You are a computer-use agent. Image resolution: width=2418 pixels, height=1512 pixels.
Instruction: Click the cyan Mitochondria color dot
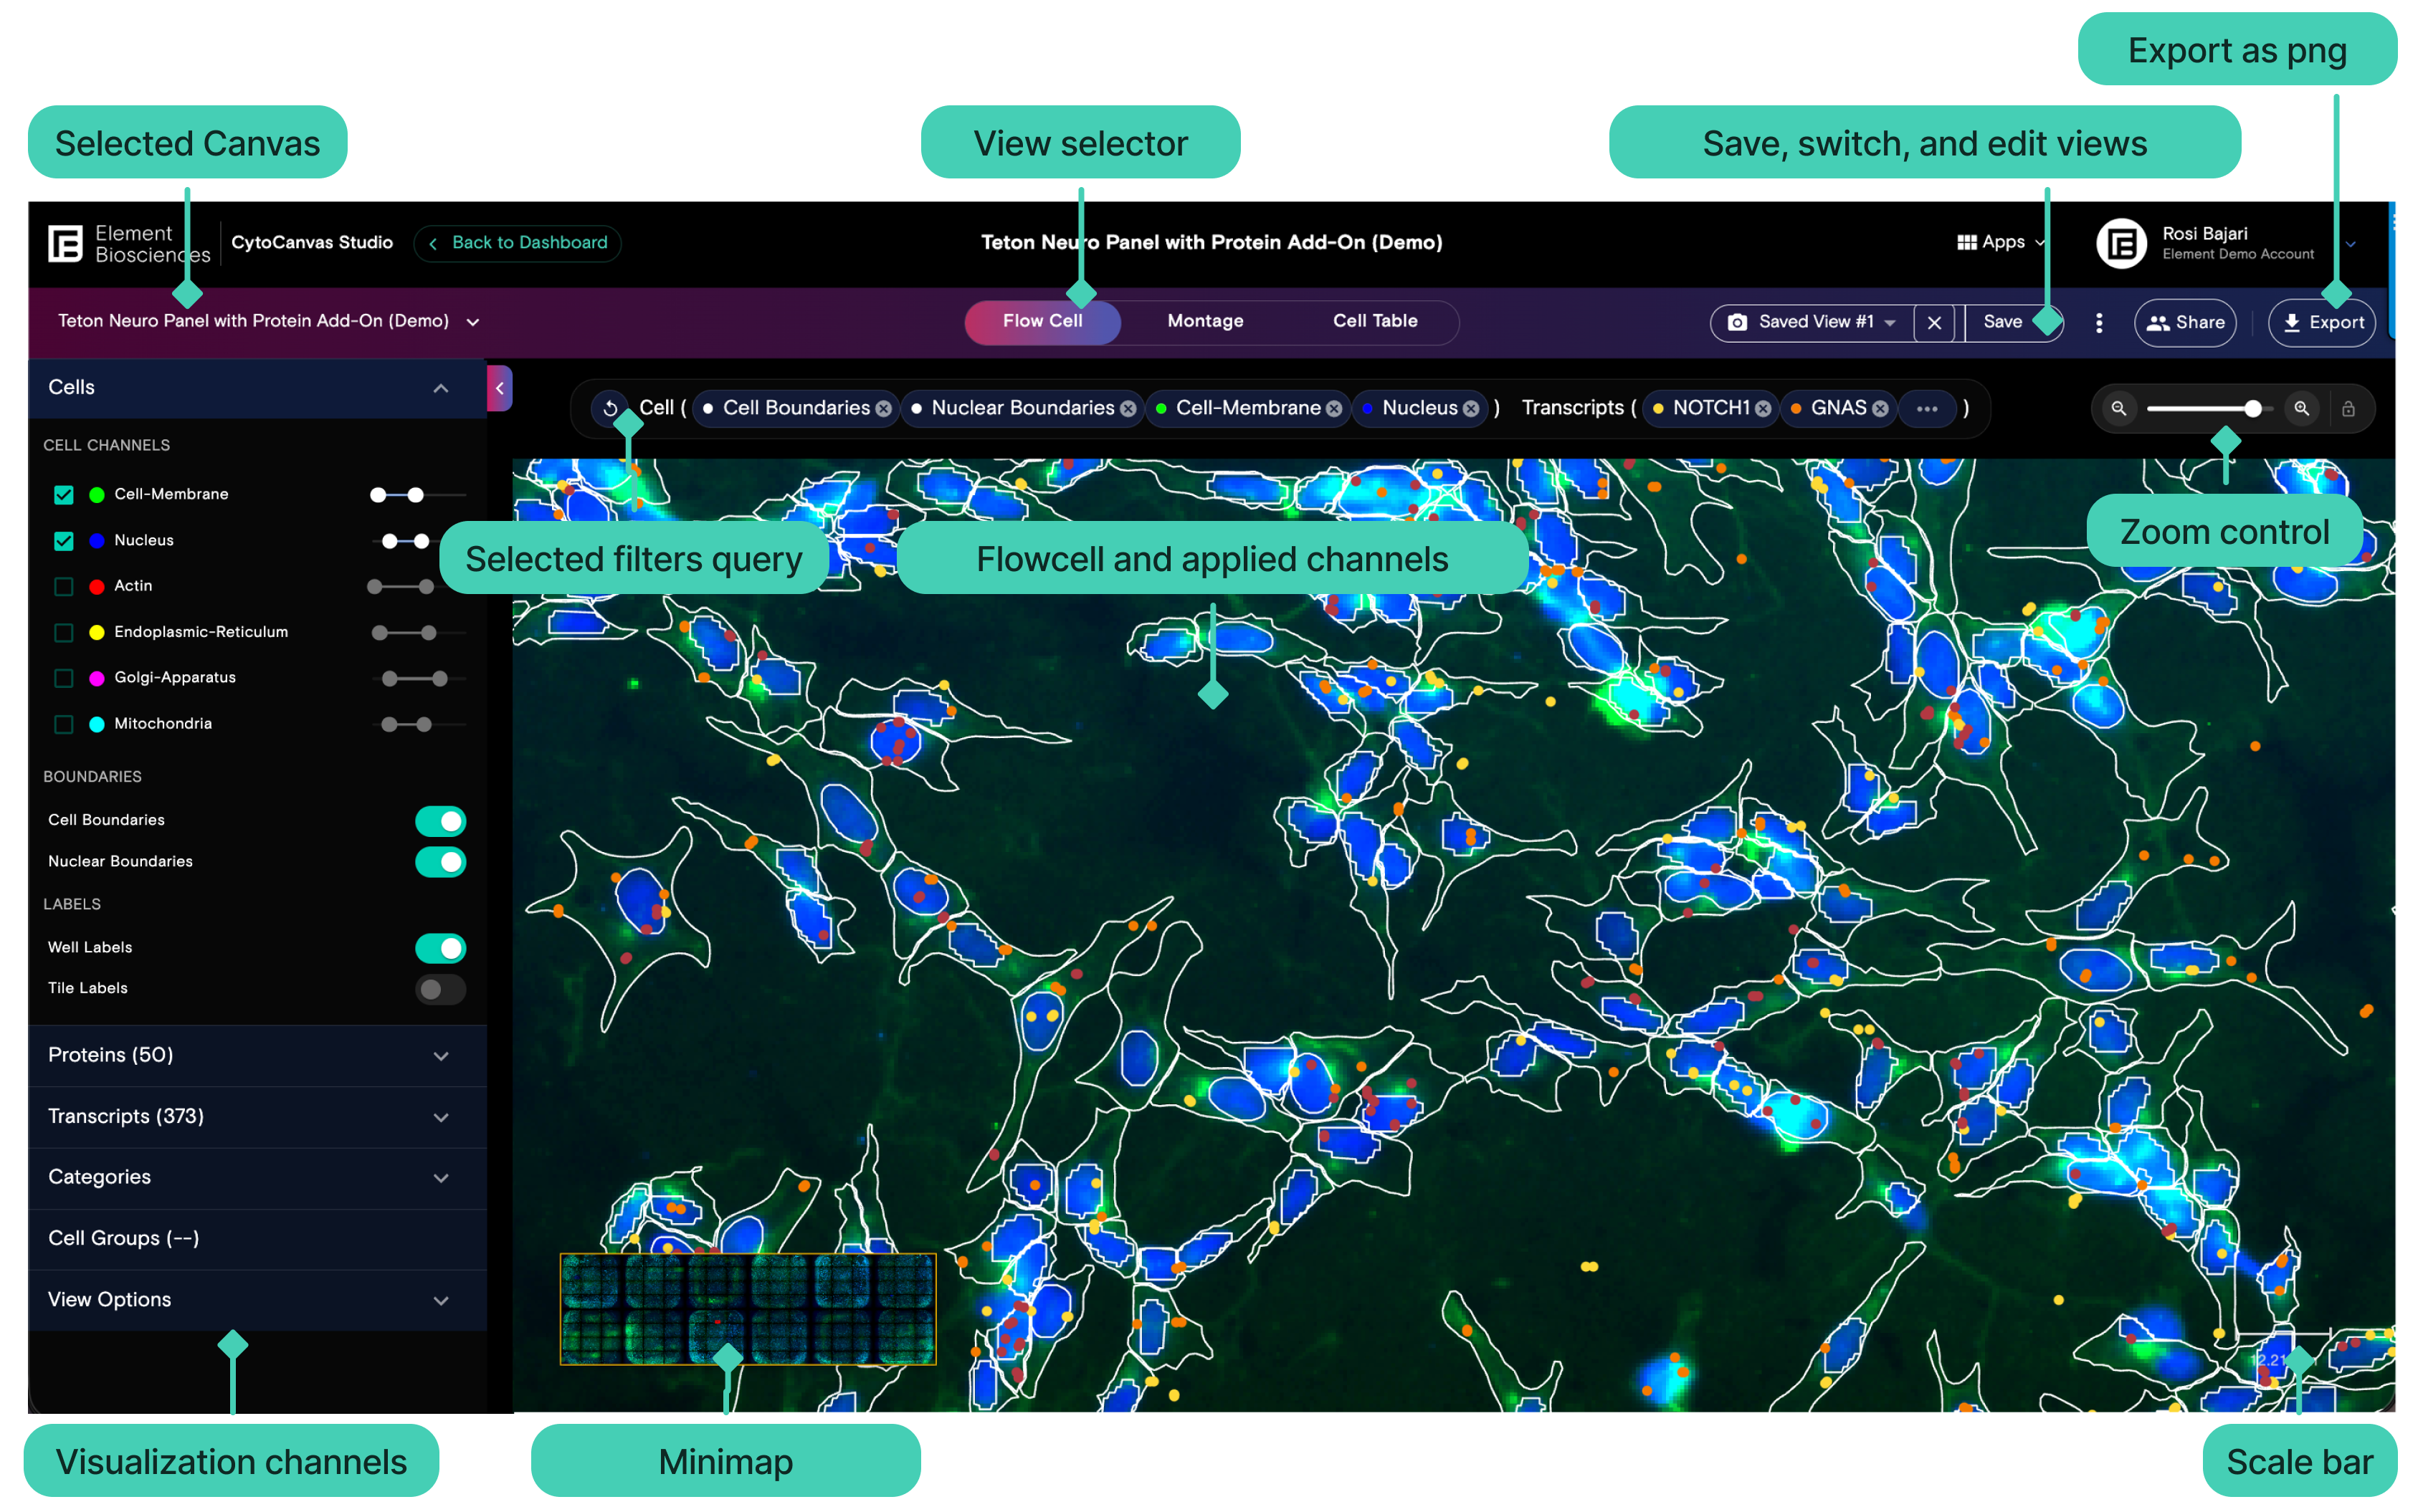pyautogui.click(x=97, y=725)
